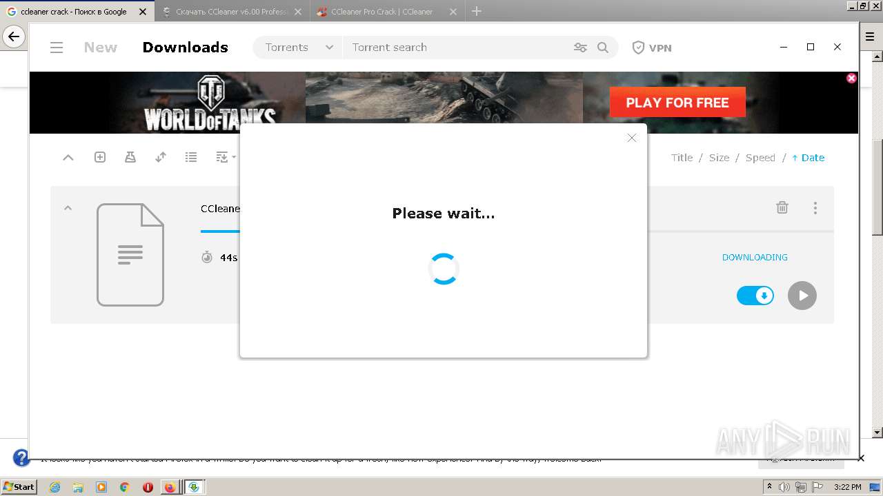
Task: Click the PLAY FOR FREE button
Action: pos(677,103)
